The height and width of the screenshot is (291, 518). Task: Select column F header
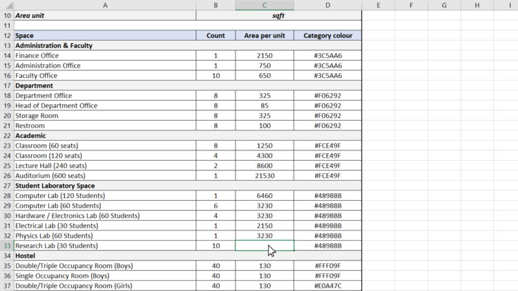[412, 5]
